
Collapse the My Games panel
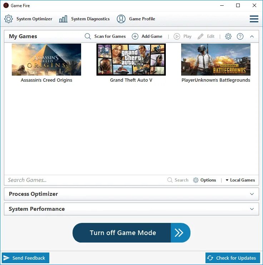[x=252, y=36]
